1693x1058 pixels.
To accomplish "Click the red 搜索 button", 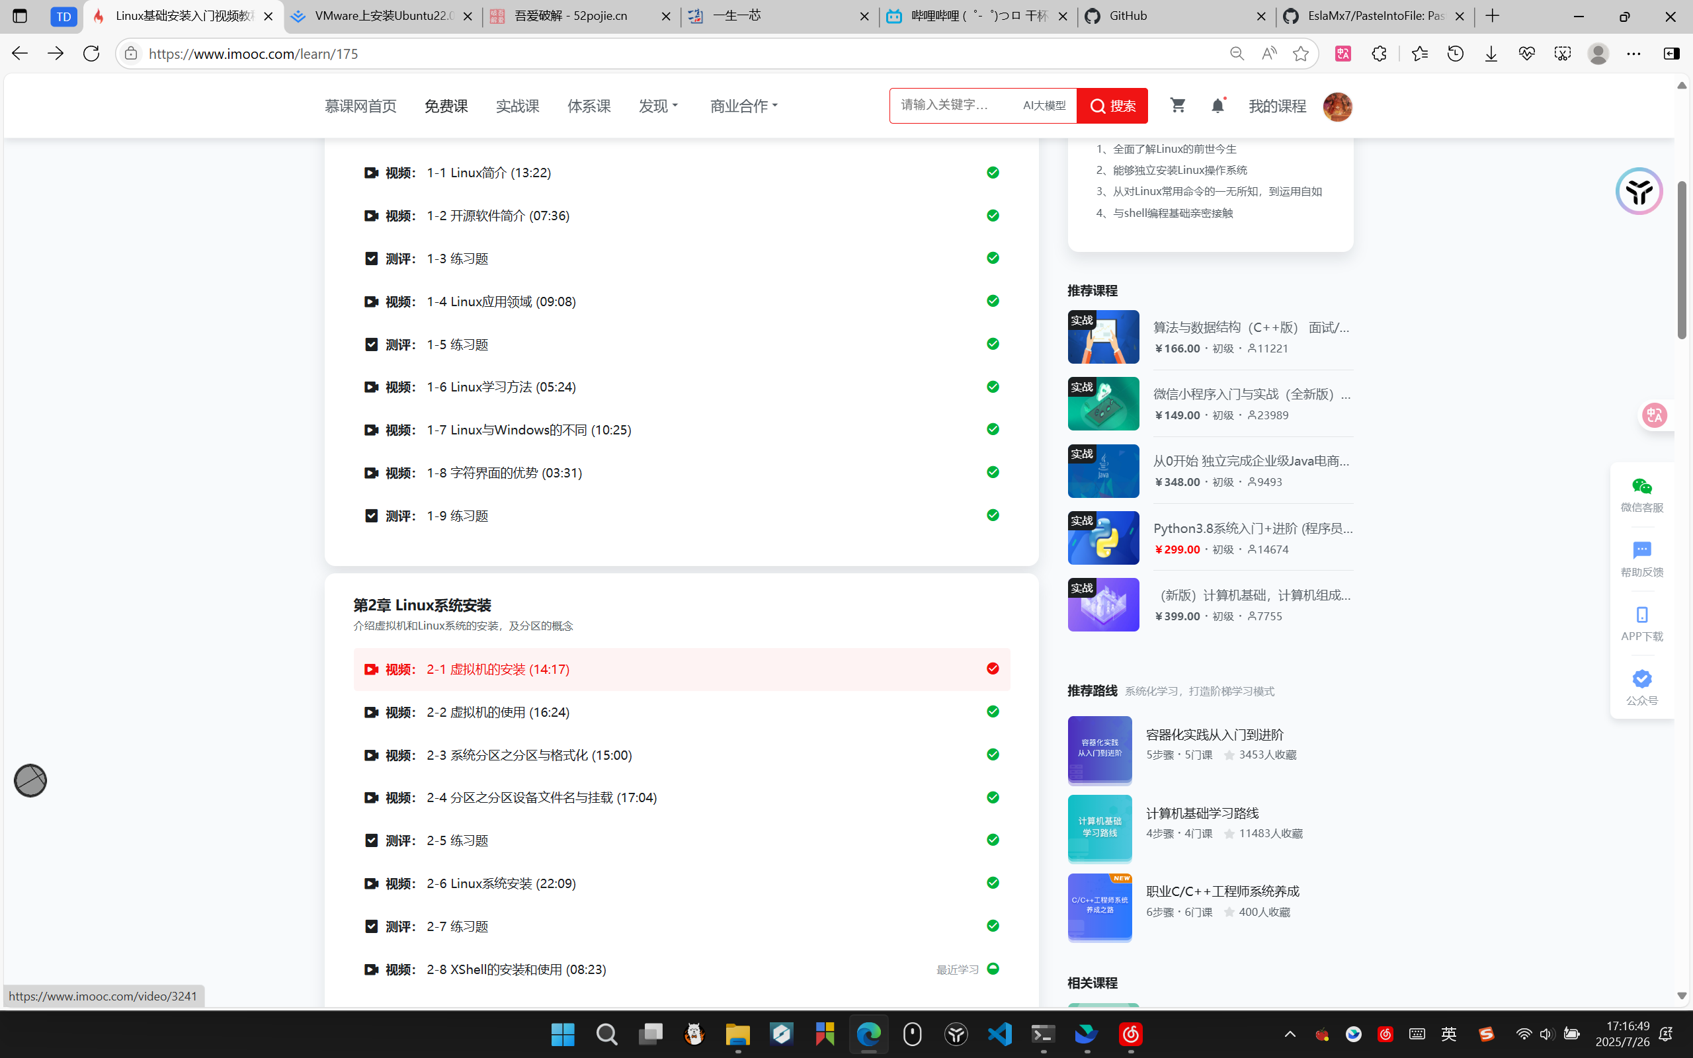I will pyautogui.click(x=1112, y=106).
